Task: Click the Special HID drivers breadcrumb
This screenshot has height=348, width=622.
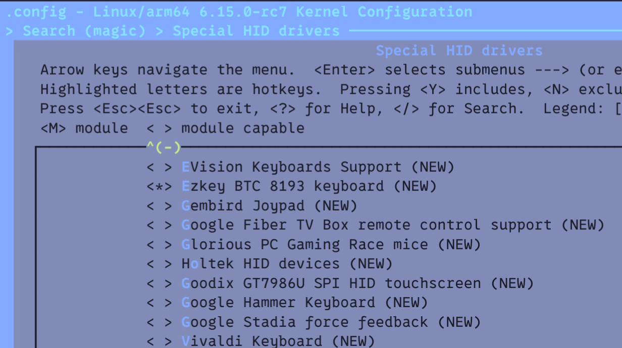Action: tap(256, 31)
